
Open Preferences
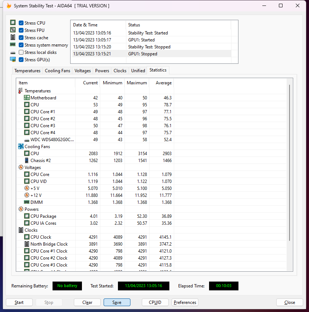coord(185,302)
